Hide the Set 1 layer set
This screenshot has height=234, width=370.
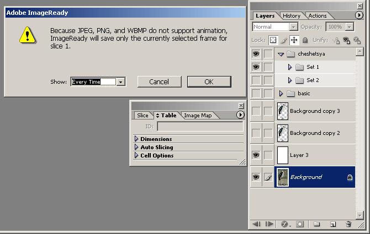click(256, 67)
